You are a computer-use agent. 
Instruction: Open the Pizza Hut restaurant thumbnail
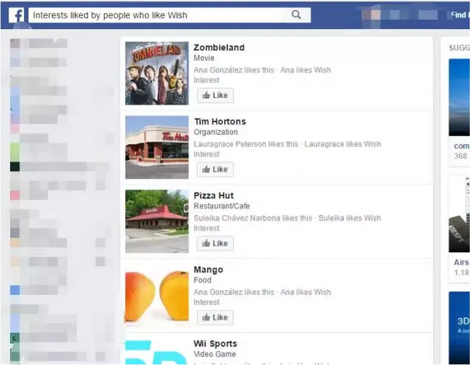(157, 222)
